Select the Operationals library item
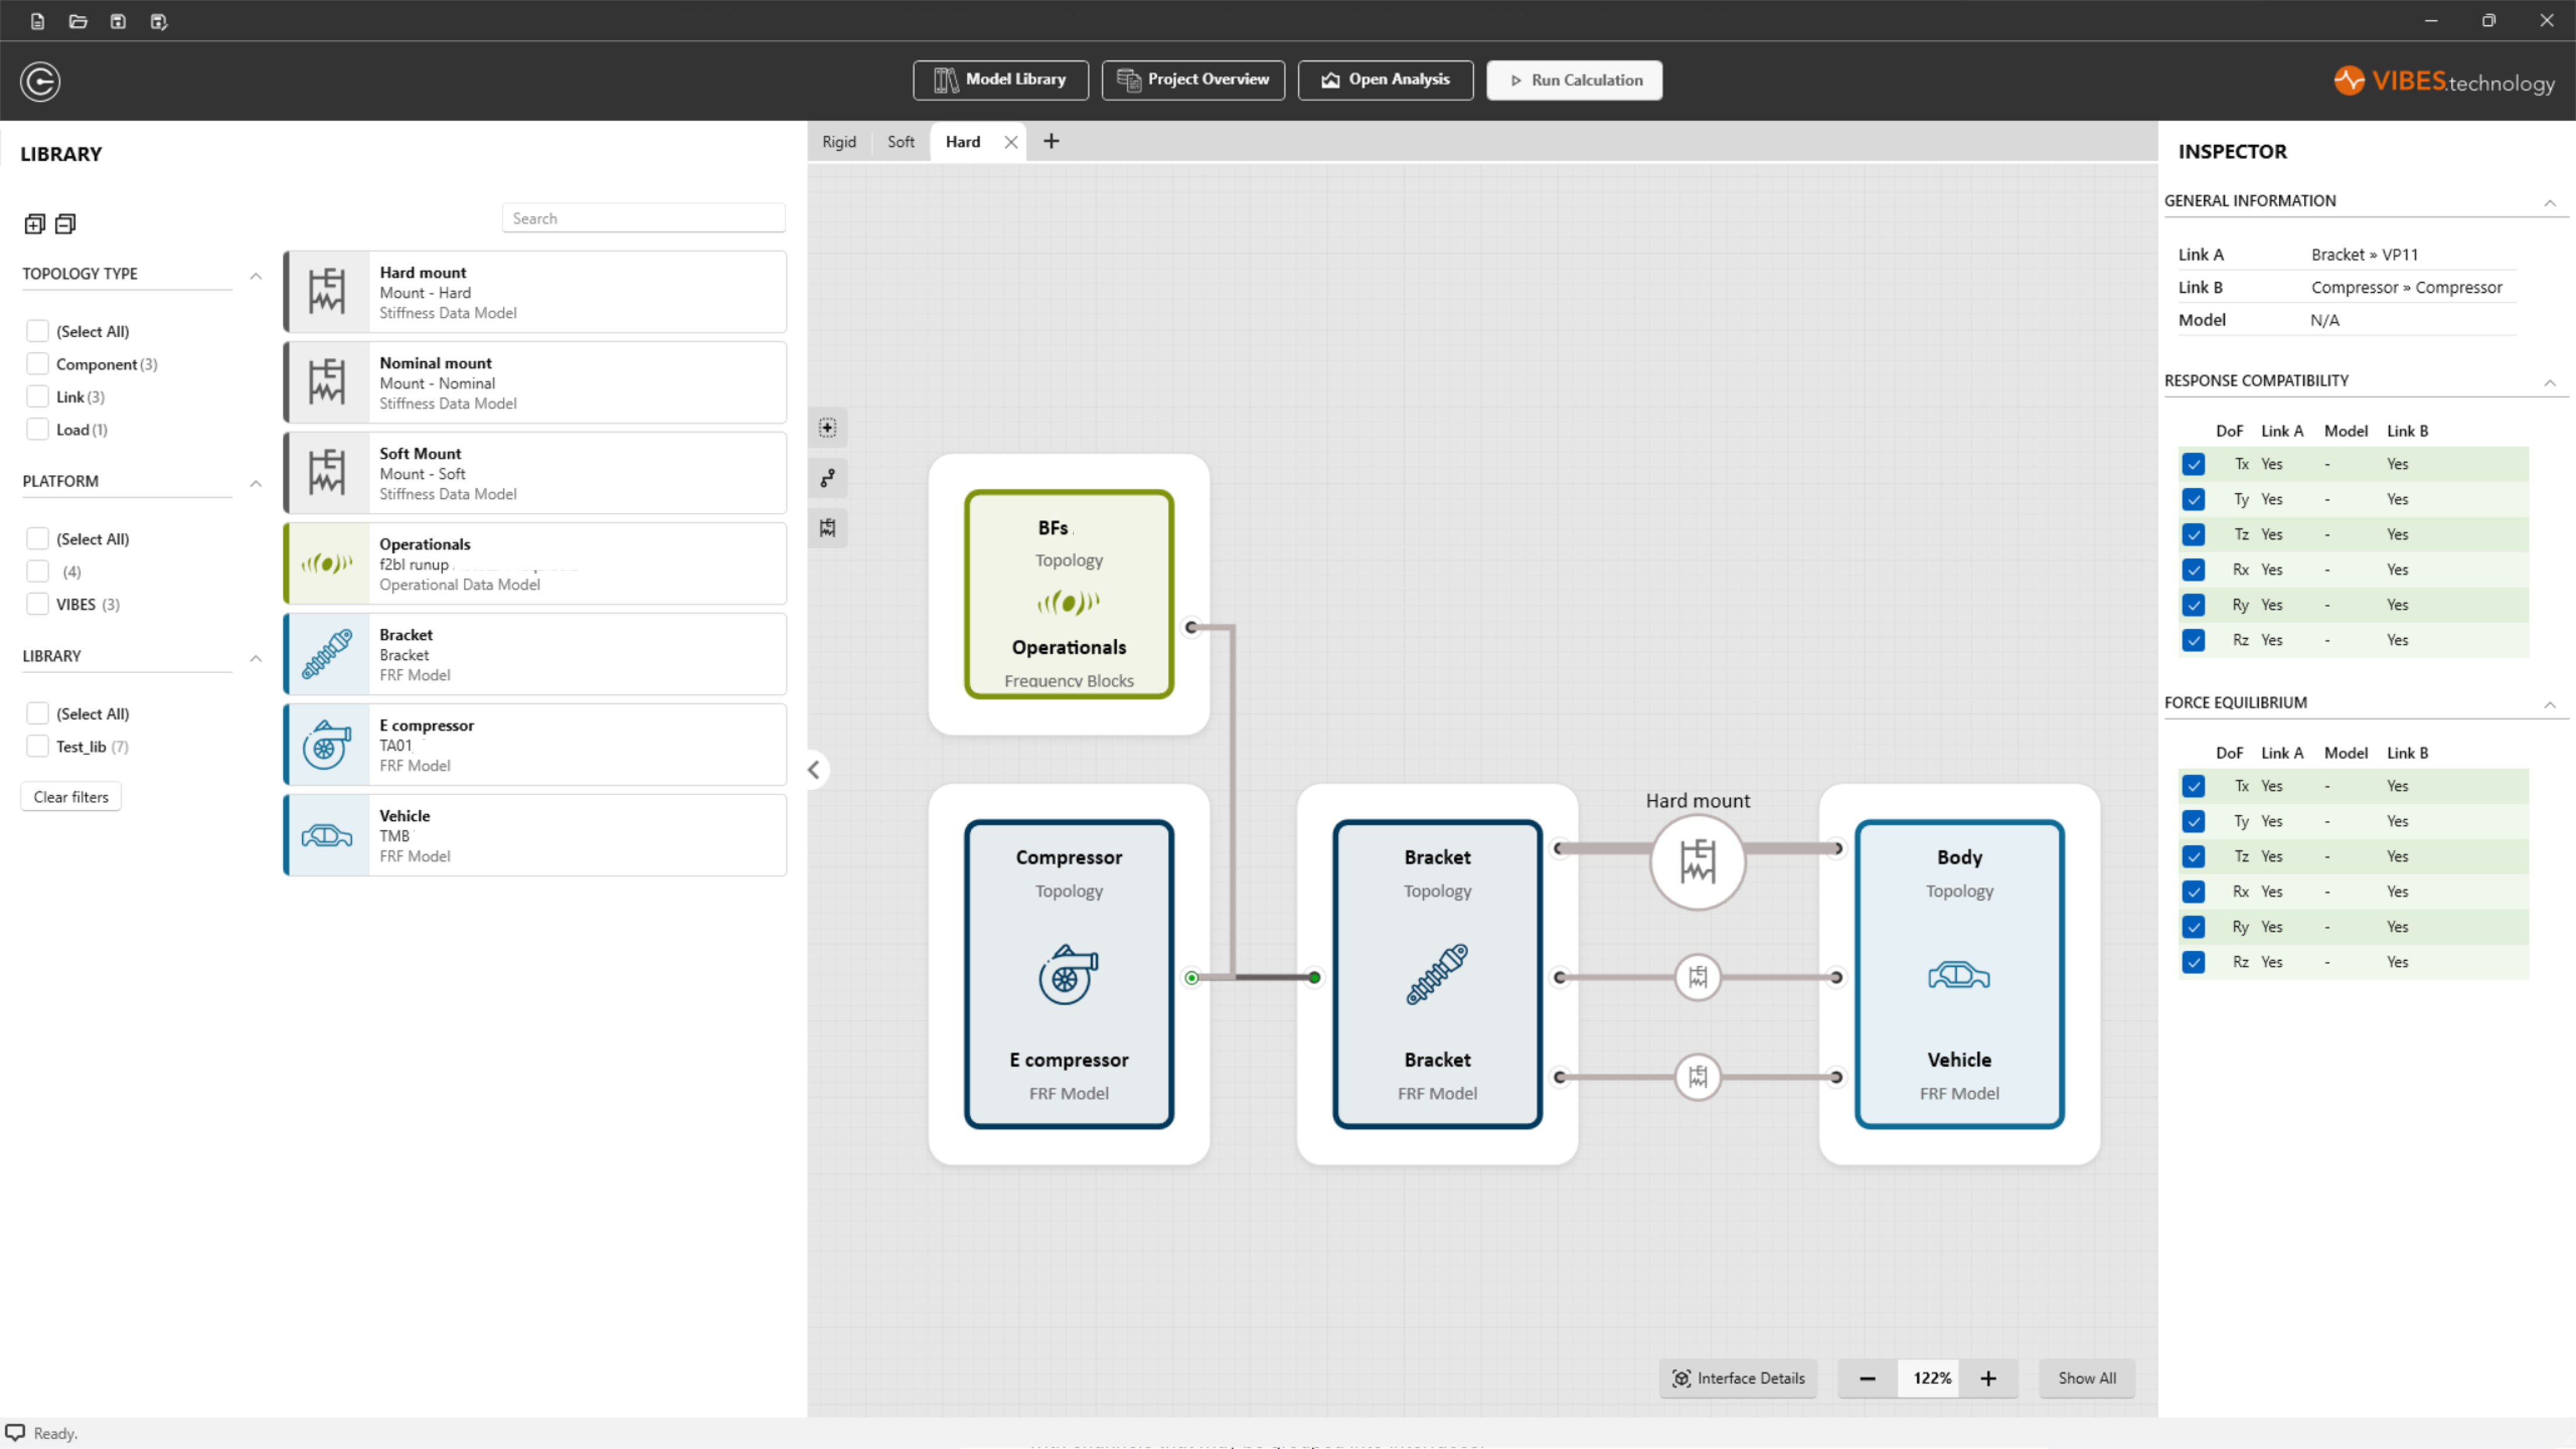Image resolution: width=2576 pixels, height=1449 pixels. click(x=535, y=563)
